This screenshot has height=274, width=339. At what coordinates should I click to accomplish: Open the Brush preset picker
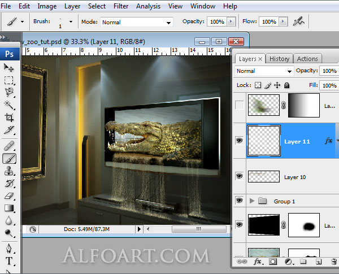point(71,21)
